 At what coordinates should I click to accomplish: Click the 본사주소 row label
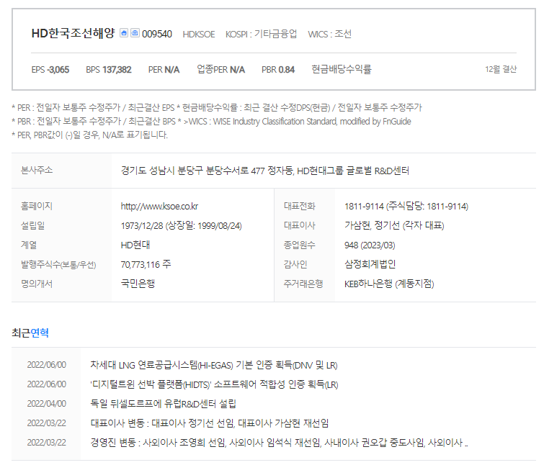click(37, 170)
